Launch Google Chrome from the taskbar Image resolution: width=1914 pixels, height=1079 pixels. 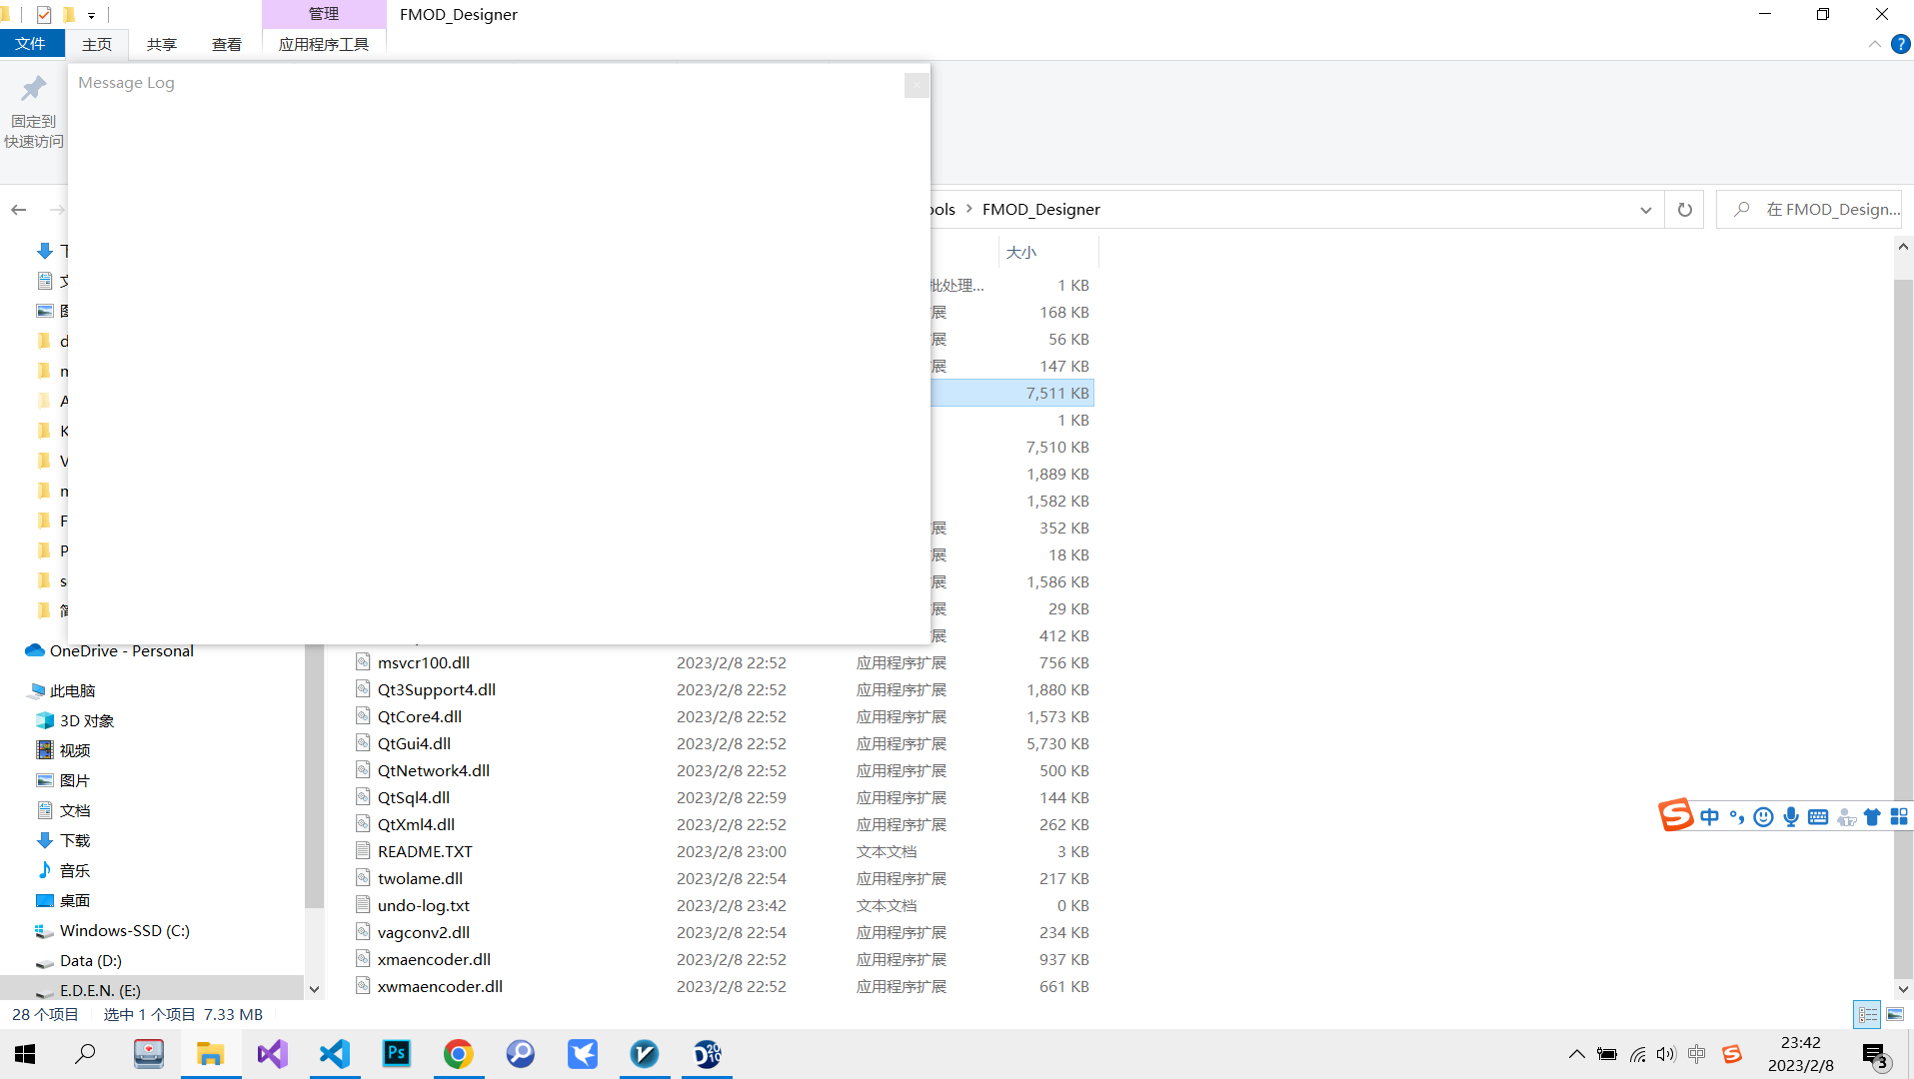[x=459, y=1054]
